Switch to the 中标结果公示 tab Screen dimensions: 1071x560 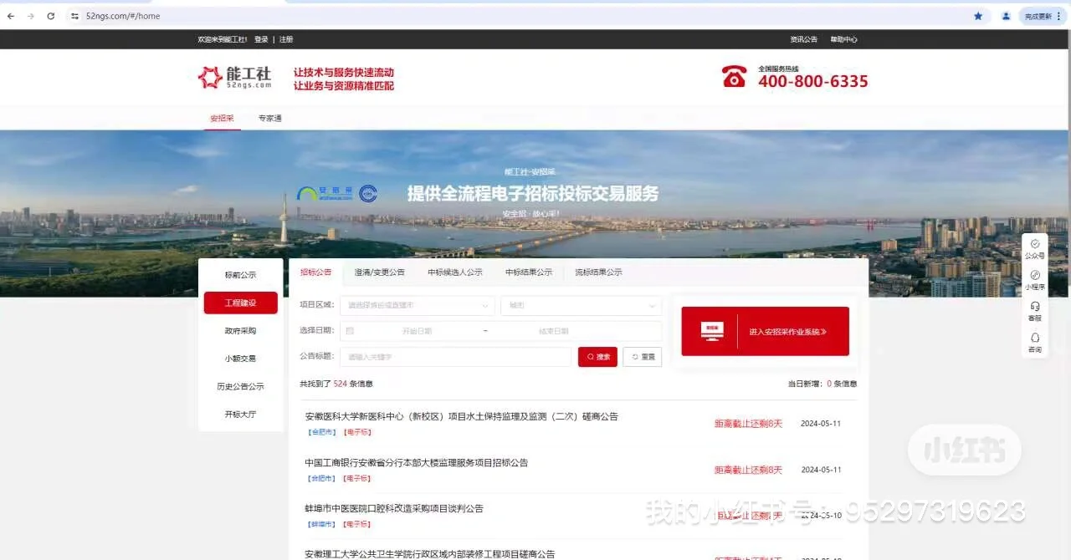tap(528, 272)
